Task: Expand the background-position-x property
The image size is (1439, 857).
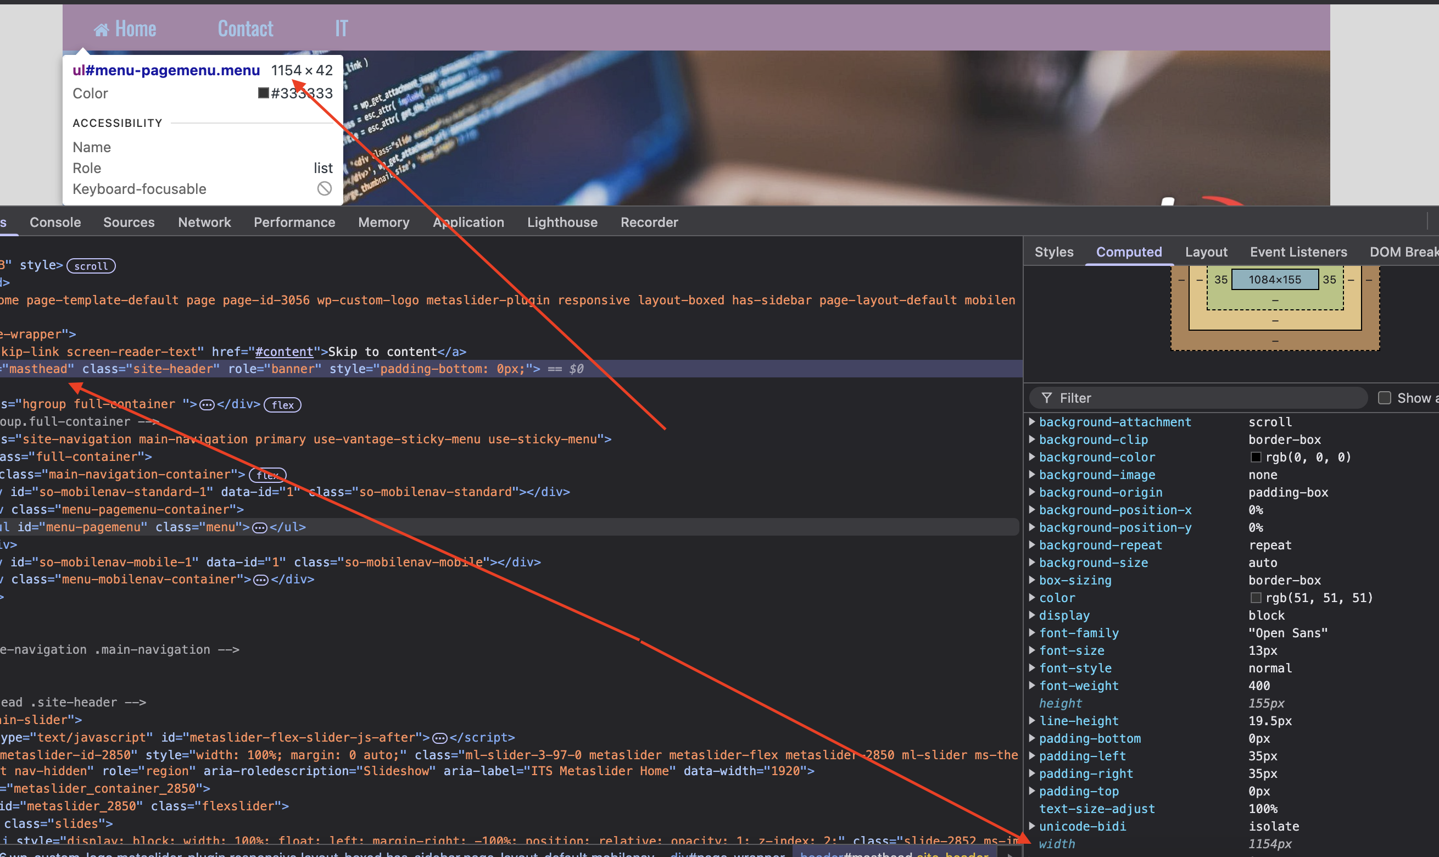Action: [x=1031, y=509]
